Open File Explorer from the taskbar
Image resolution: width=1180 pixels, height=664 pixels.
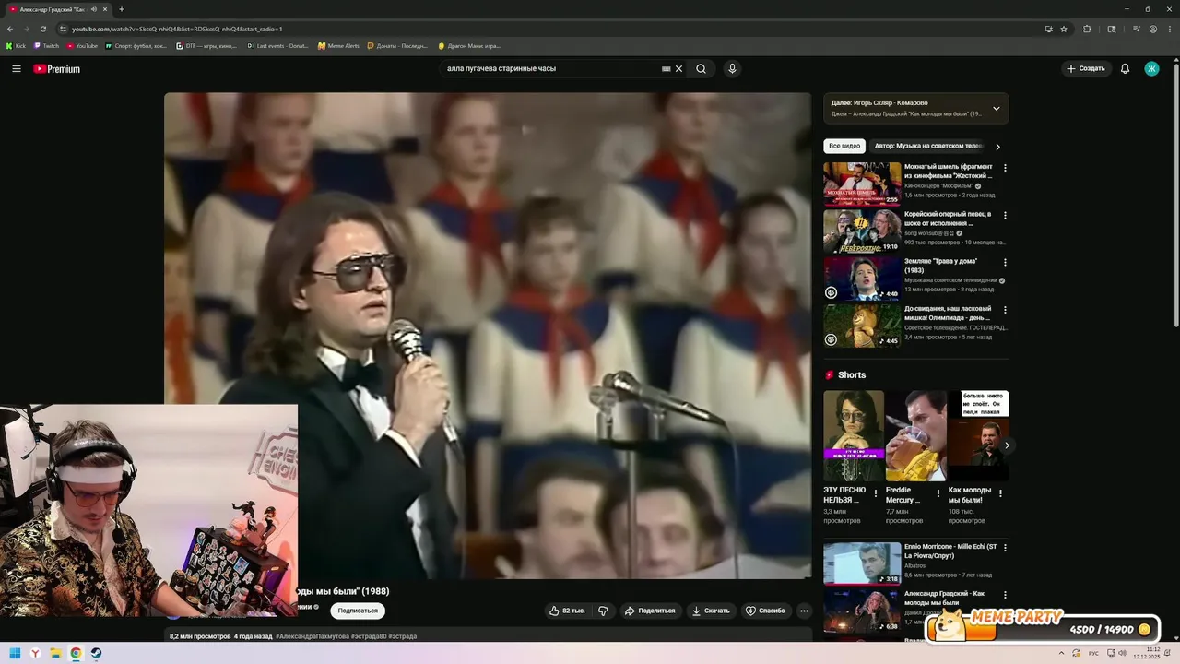pyautogui.click(x=55, y=654)
